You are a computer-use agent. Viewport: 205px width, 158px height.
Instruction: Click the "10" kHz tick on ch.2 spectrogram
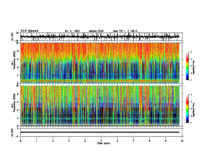pyautogui.click(x=17, y=86)
